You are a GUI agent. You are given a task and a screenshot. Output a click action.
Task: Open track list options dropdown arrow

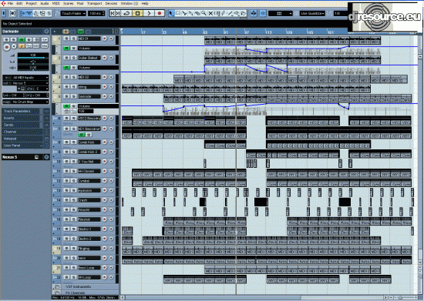pos(55,32)
